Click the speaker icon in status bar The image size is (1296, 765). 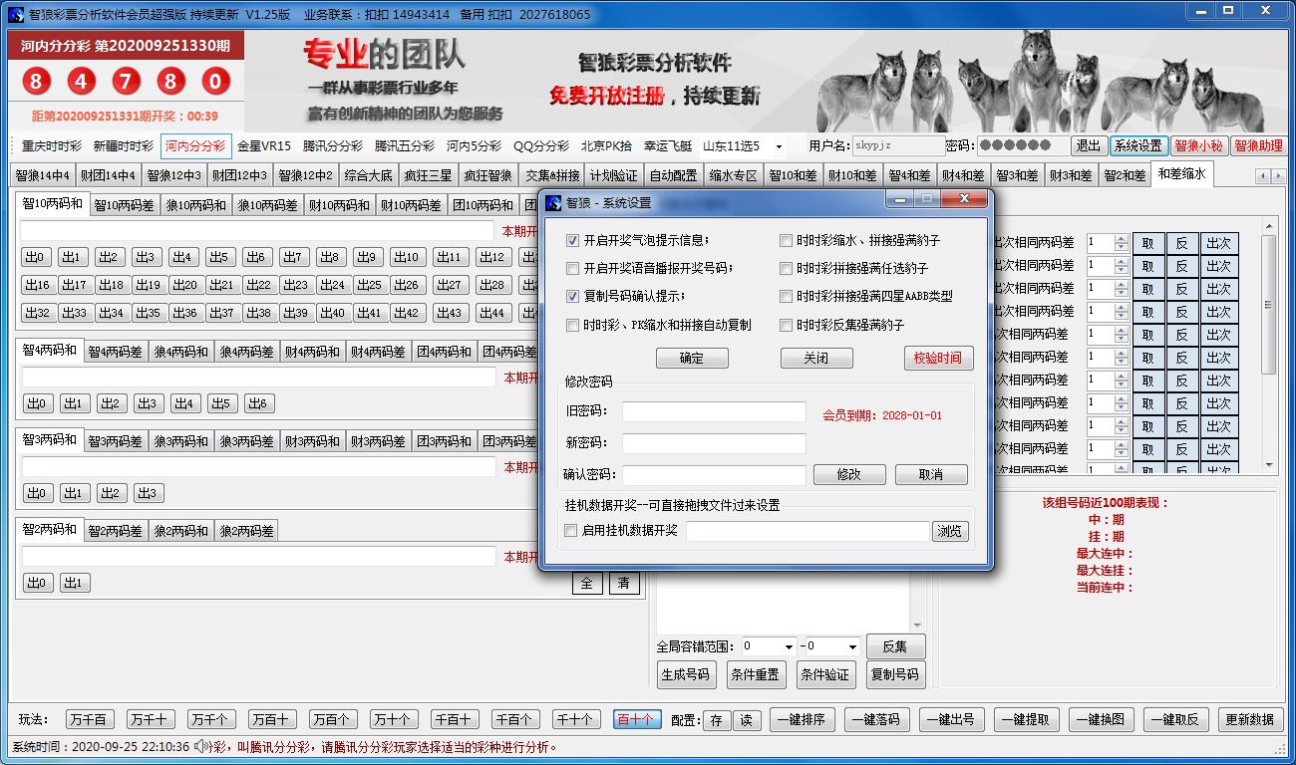[200, 746]
